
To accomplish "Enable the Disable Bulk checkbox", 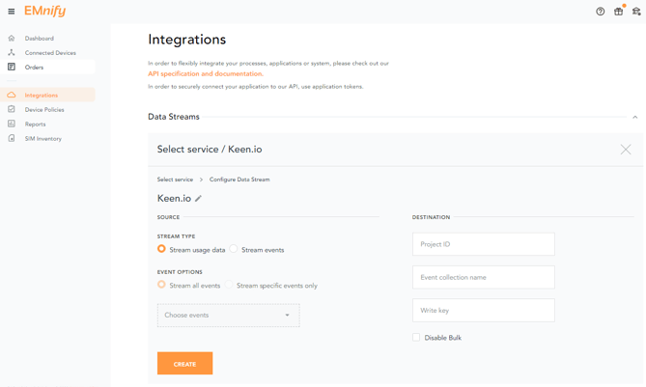I will [x=416, y=338].
